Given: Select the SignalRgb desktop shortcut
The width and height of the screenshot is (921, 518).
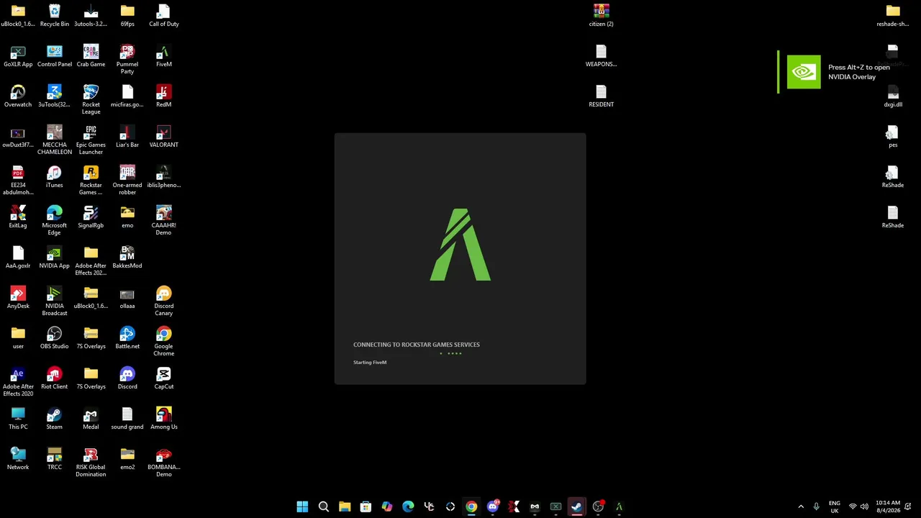Looking at the screenshot, I should pyautogui.click(x=91, y=217).
